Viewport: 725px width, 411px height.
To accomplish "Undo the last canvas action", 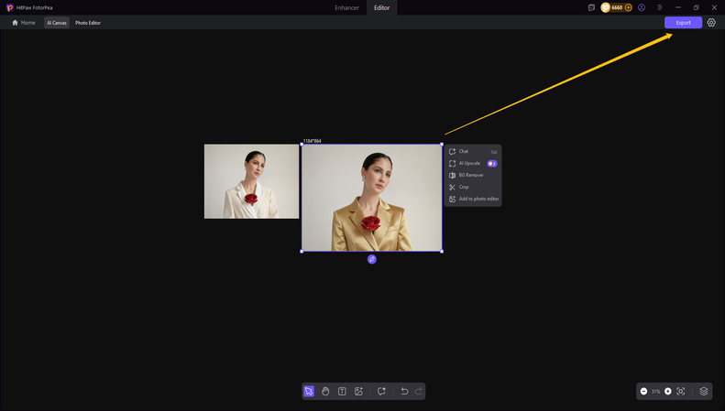I will click(x=404, y=391).
